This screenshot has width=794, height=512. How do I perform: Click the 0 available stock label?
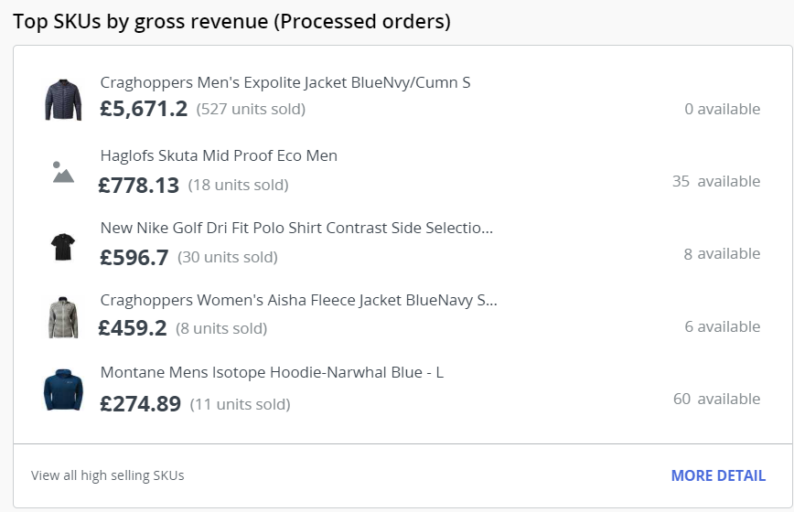tap(722, 109)
